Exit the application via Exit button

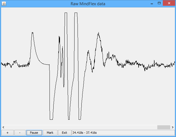point(65,133)
